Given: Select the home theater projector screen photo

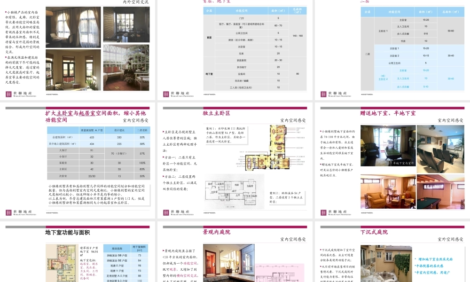Looking at the screenshot, I should coord(440,149).
